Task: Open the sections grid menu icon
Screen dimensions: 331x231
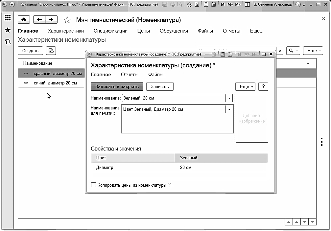Action: click(8, 18)
